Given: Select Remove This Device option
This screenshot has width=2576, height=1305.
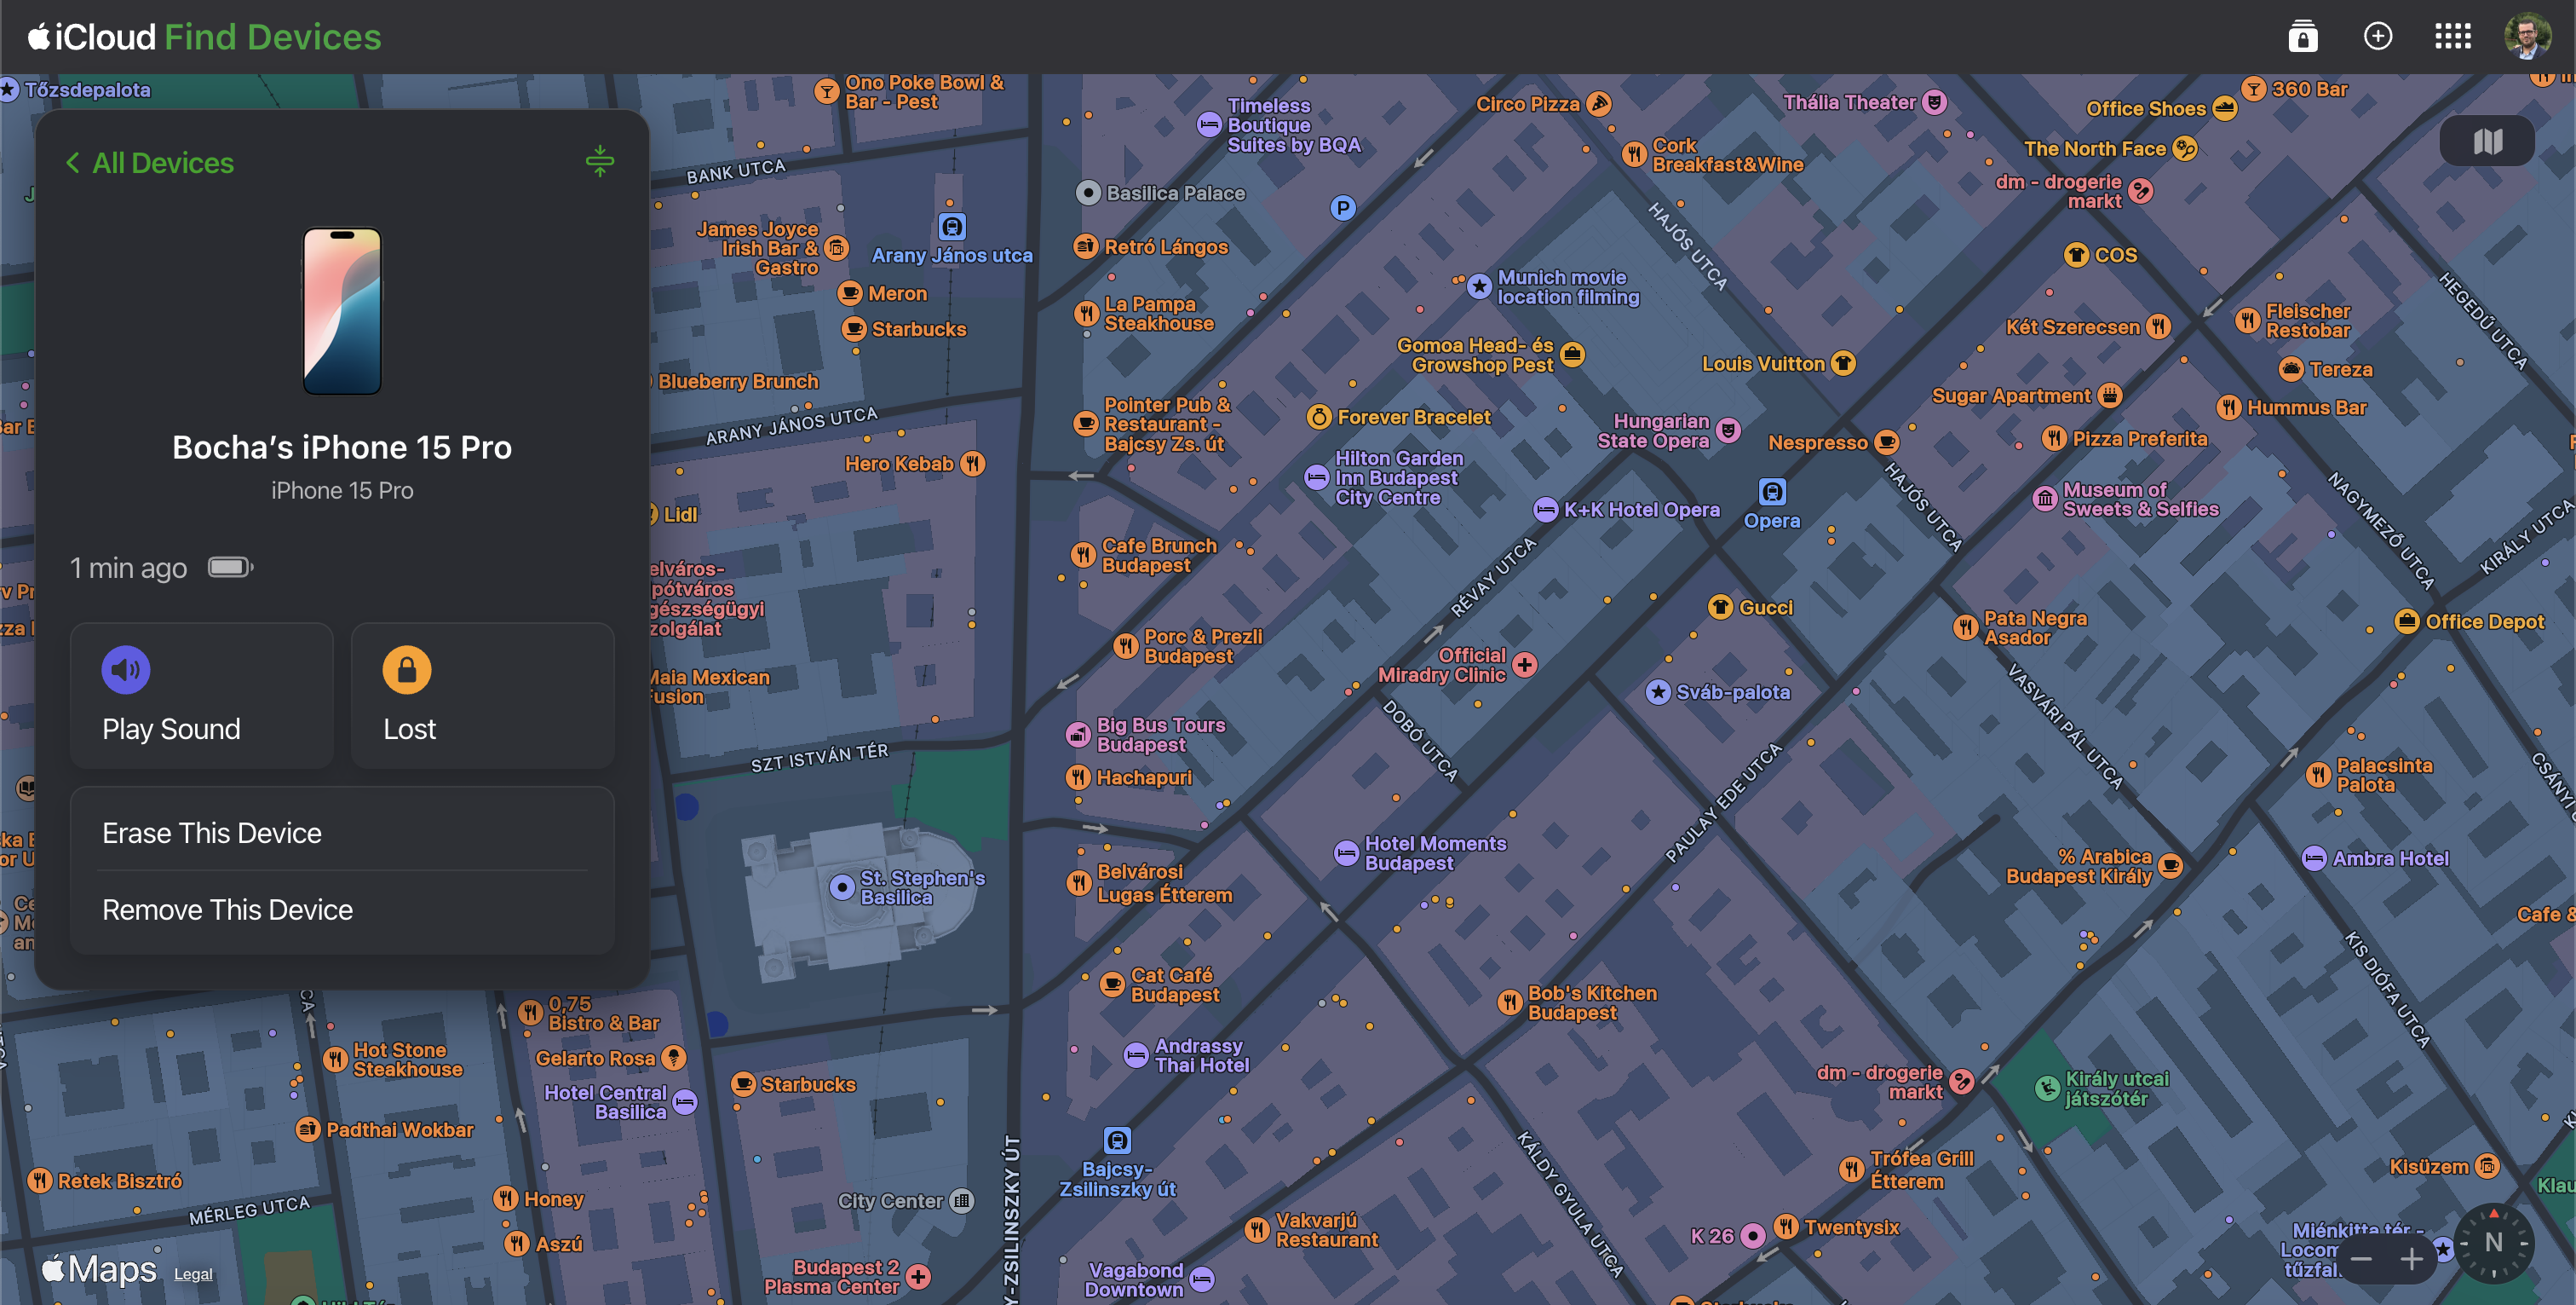Looking at the screenshot, I should [x=227, y=909].
